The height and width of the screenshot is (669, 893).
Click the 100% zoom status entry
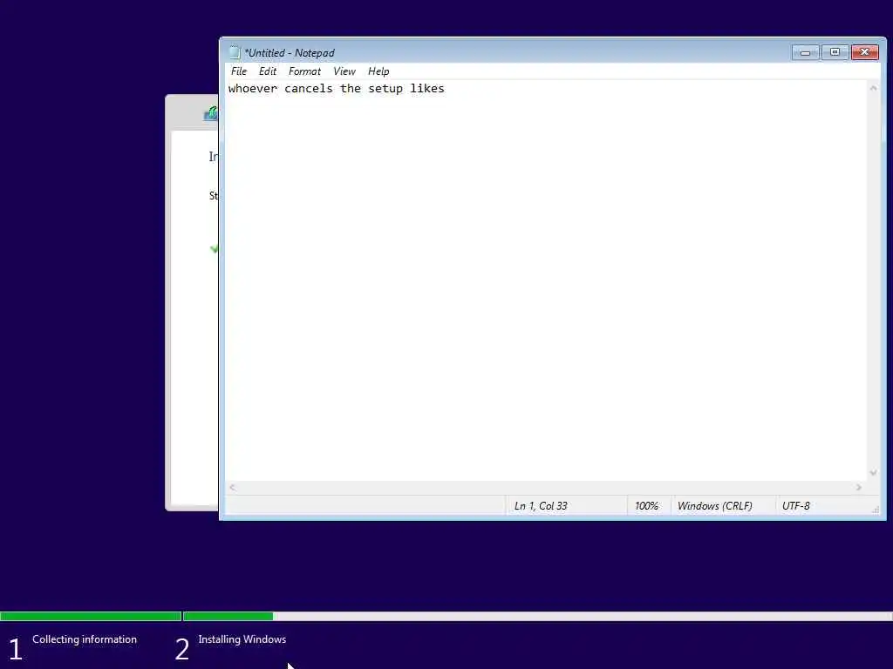click(x=646, y=506)
